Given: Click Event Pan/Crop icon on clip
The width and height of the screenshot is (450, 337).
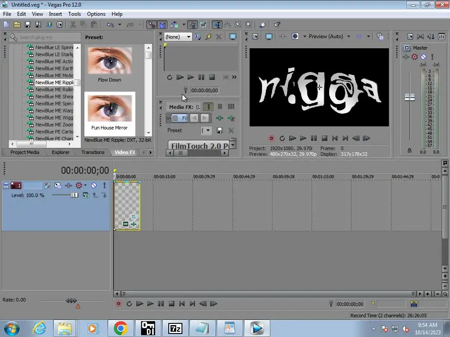Looking at the screenshot, I should pos(134,217).
